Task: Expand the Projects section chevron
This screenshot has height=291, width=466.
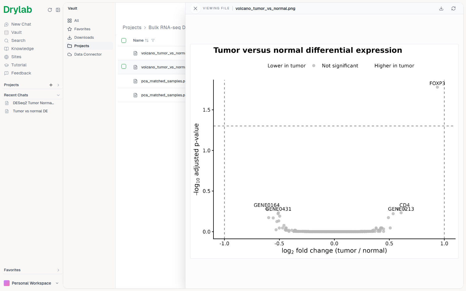Action: click(x=58, y=85)
